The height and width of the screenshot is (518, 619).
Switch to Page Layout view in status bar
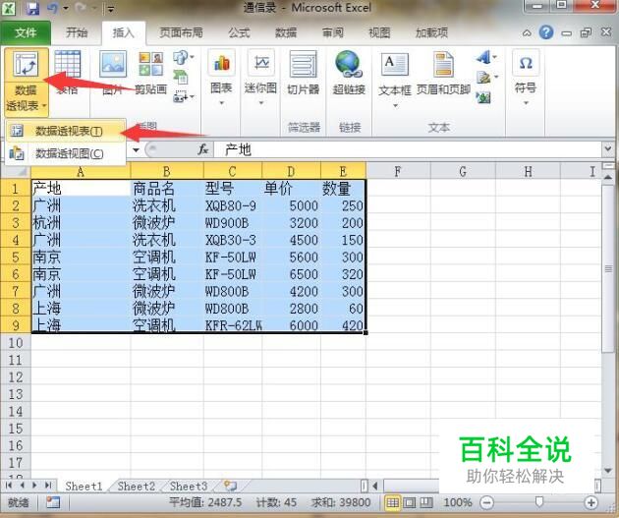[410, 502]
